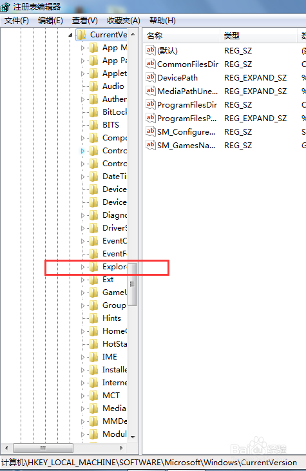Screen dimensions: 306x471
Task: Click the DevicePath string value icon
Action: (151, 77)
